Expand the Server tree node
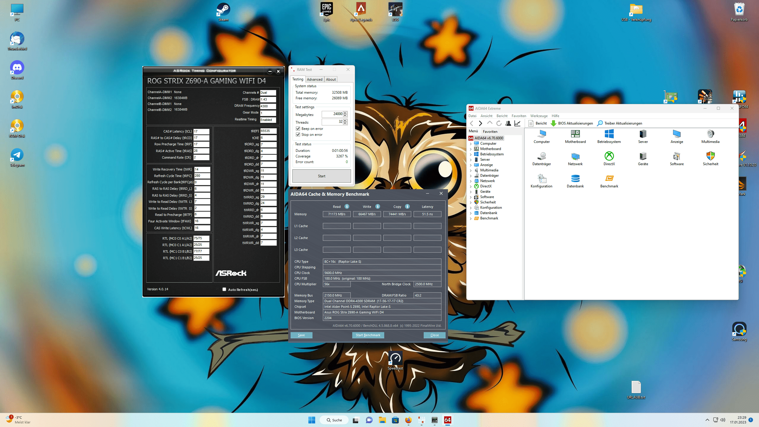The image size is (759, 427). coord(471,160)
